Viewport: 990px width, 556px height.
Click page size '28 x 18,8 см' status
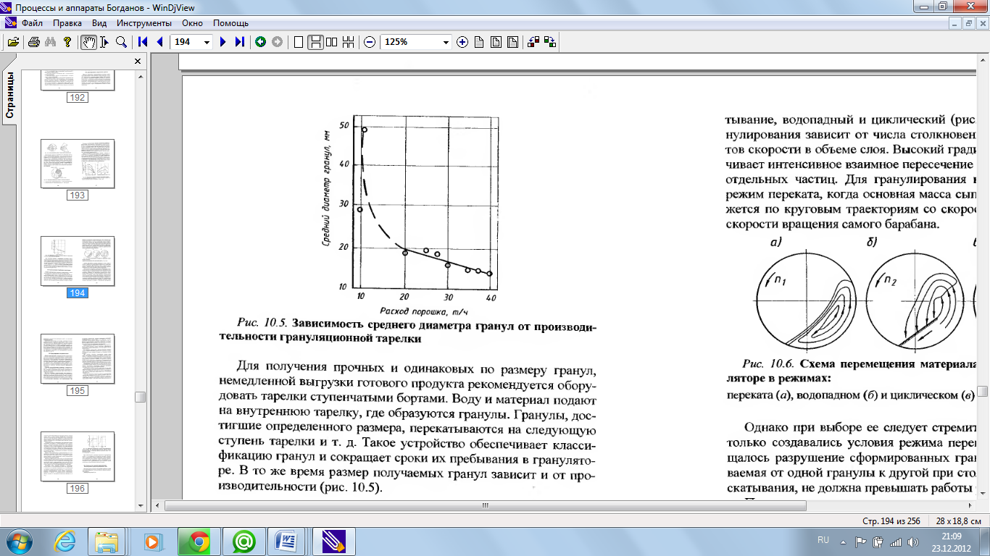[958, 521]
